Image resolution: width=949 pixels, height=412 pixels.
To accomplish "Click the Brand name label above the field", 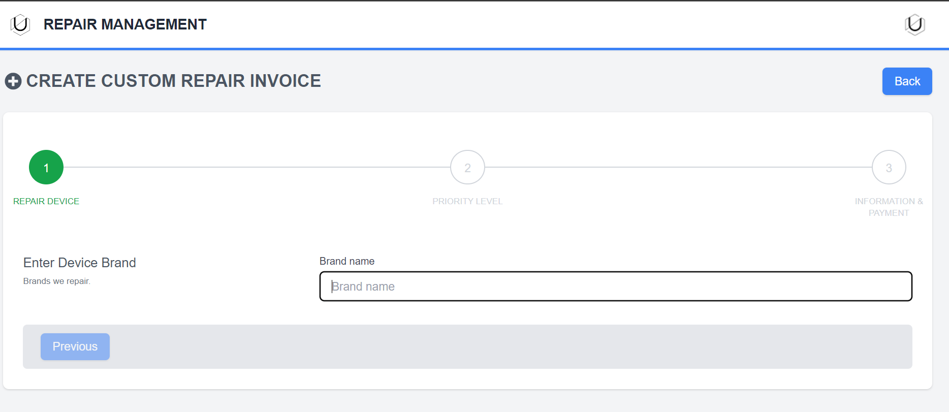I will point(347,261).
